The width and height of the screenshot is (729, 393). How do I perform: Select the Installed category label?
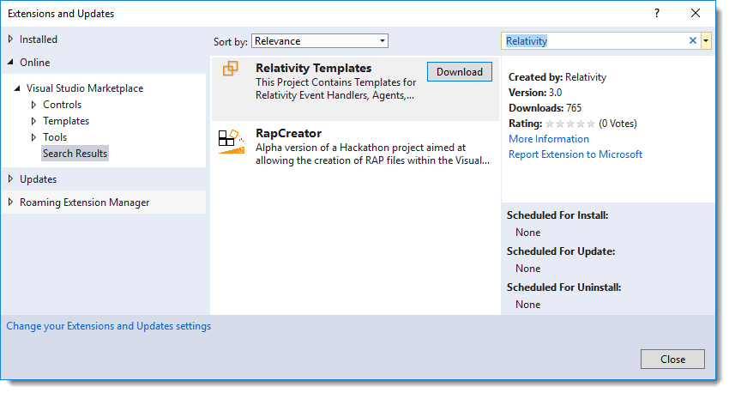pyautogui.click(x=39, y=39)
